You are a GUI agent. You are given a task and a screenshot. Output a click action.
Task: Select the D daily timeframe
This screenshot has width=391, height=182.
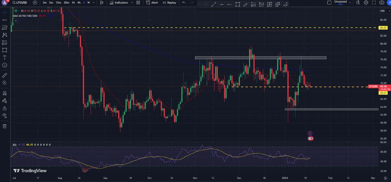pyautogui.click(x=84, y=3)
